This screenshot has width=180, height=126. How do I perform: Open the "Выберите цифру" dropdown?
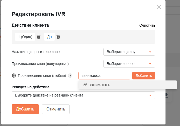[129, 52]
